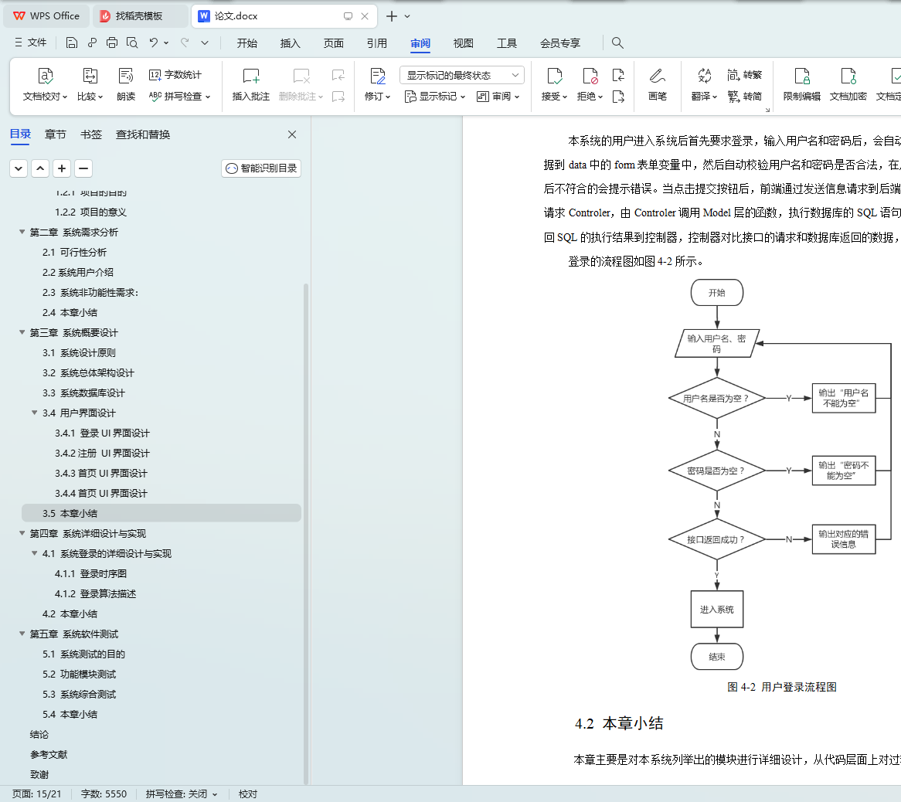The image size is (901, 802).
Task: Click the 修订 track changes icon
Action: pyautogui.click(x=378, y=76)
